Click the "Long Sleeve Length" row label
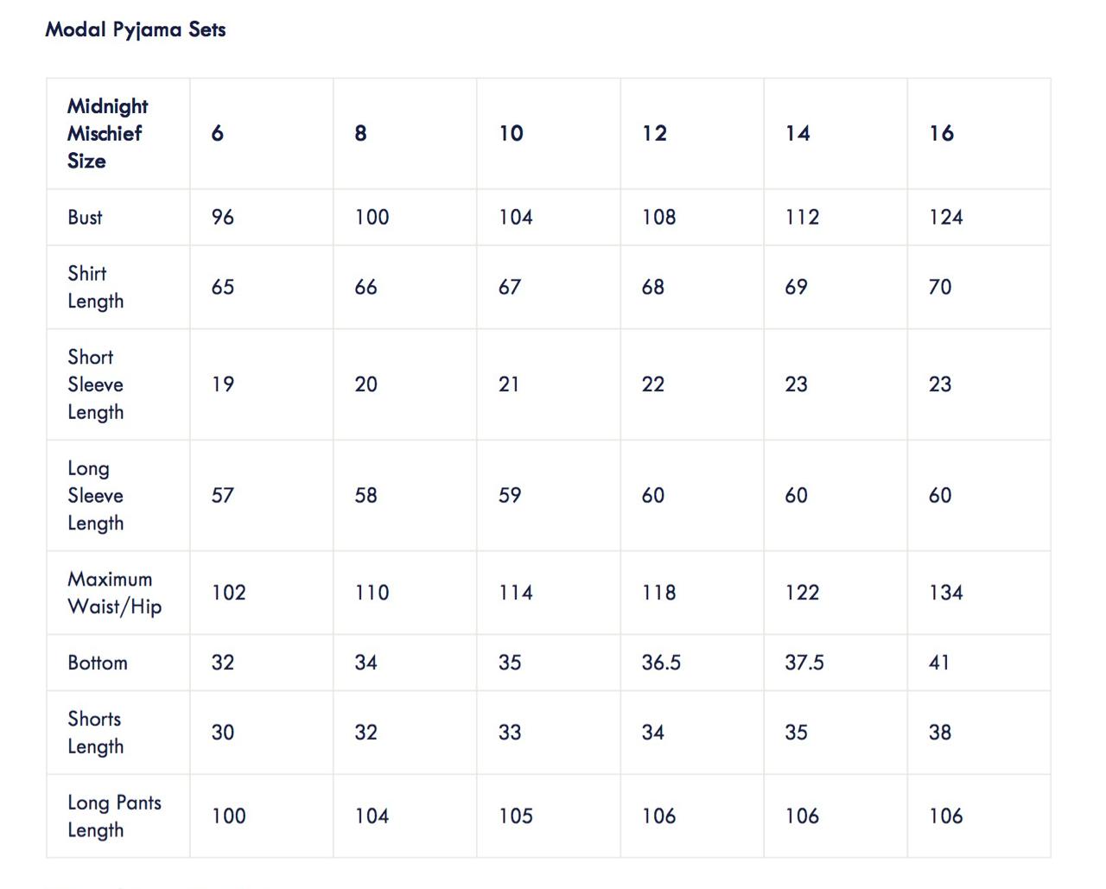This screenshot has height=889, width=1106. pyautogui.click(x=95, y=495)
